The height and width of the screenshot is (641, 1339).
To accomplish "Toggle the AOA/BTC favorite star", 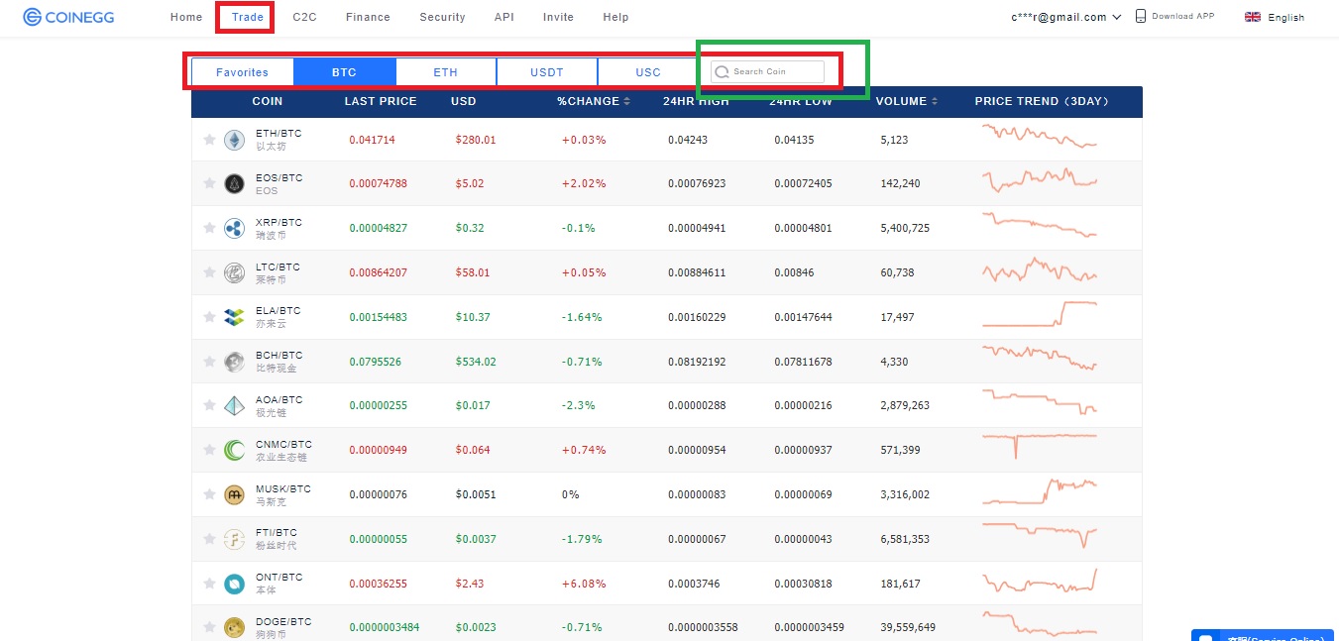I will 209,406.
